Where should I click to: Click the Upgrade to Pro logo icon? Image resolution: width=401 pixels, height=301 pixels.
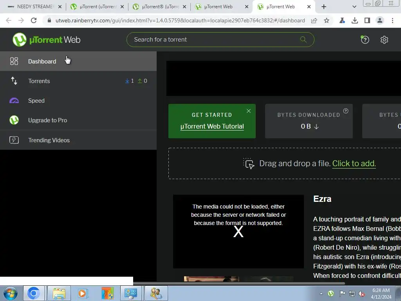tap(14, 120)
